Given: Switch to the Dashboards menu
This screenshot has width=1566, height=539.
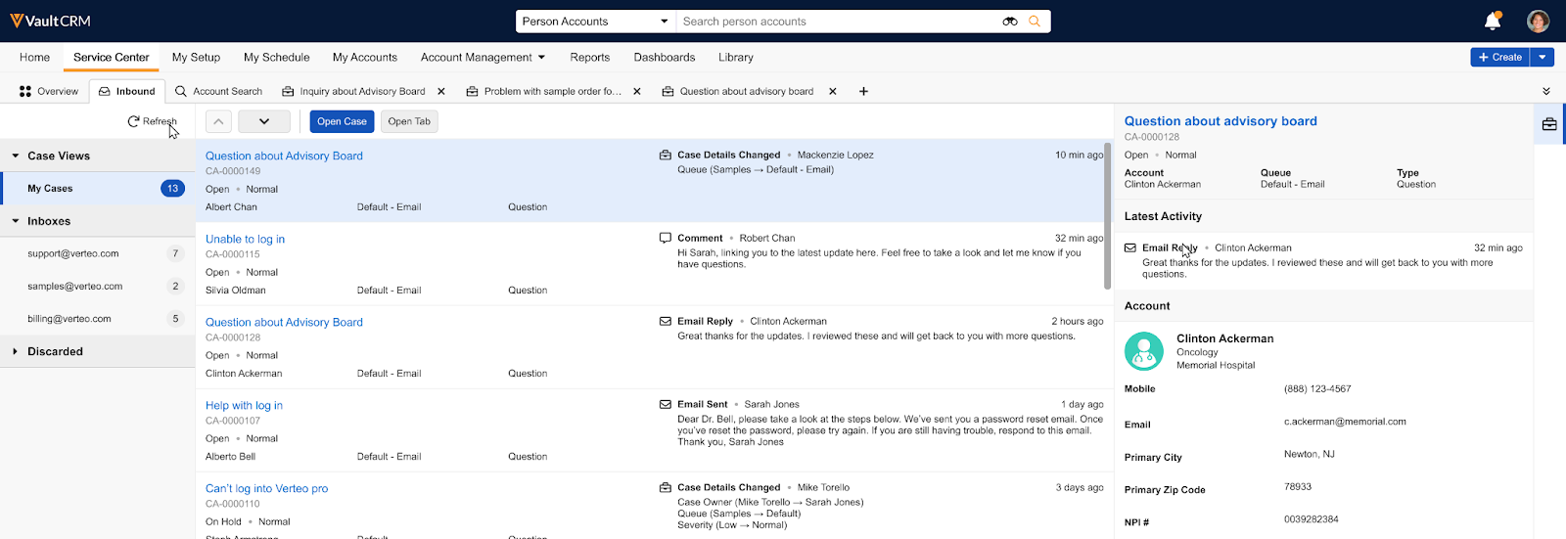Looking at the screenshot, I should [664, 58].
